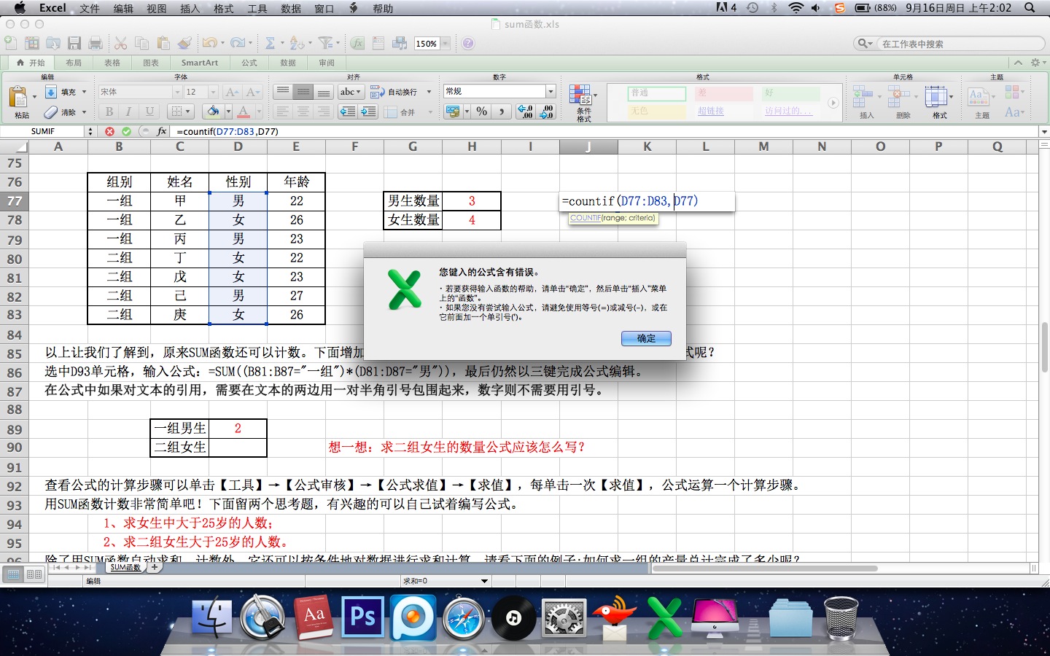Click the format painter brush icon

point(184,44)
